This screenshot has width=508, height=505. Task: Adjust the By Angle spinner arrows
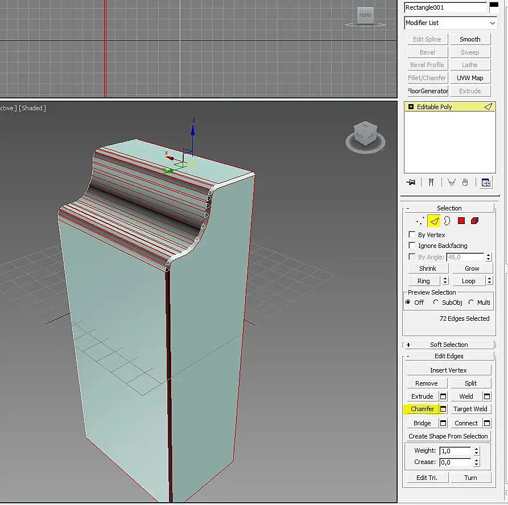[x=488, y=257]
